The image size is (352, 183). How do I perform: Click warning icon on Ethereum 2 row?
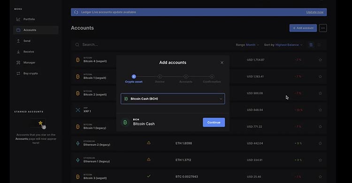click(x=149, y=143)
